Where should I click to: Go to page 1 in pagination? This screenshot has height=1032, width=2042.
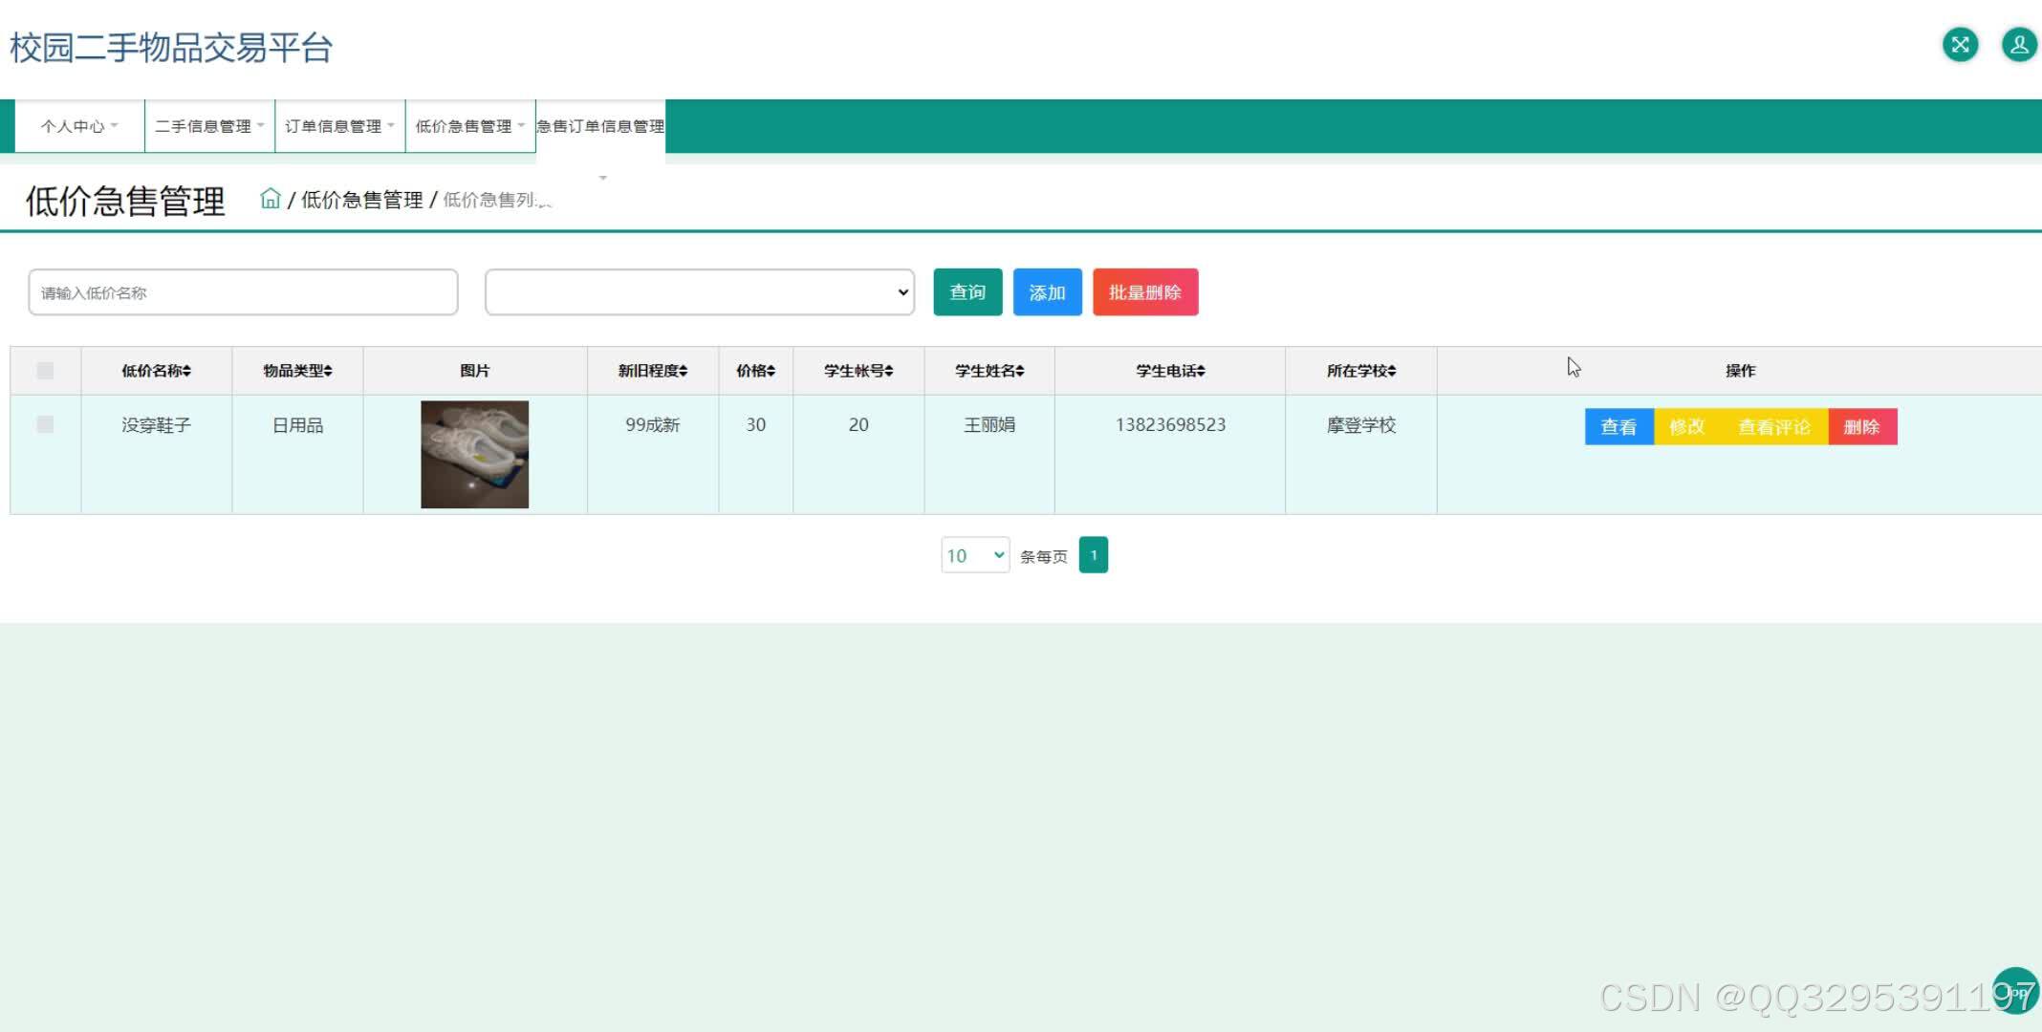(x=1093, y=555)
